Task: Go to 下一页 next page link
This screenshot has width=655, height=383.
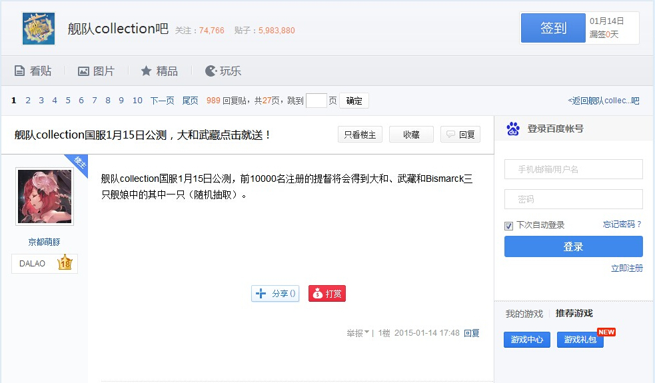Action: click(x=162, y=101)
